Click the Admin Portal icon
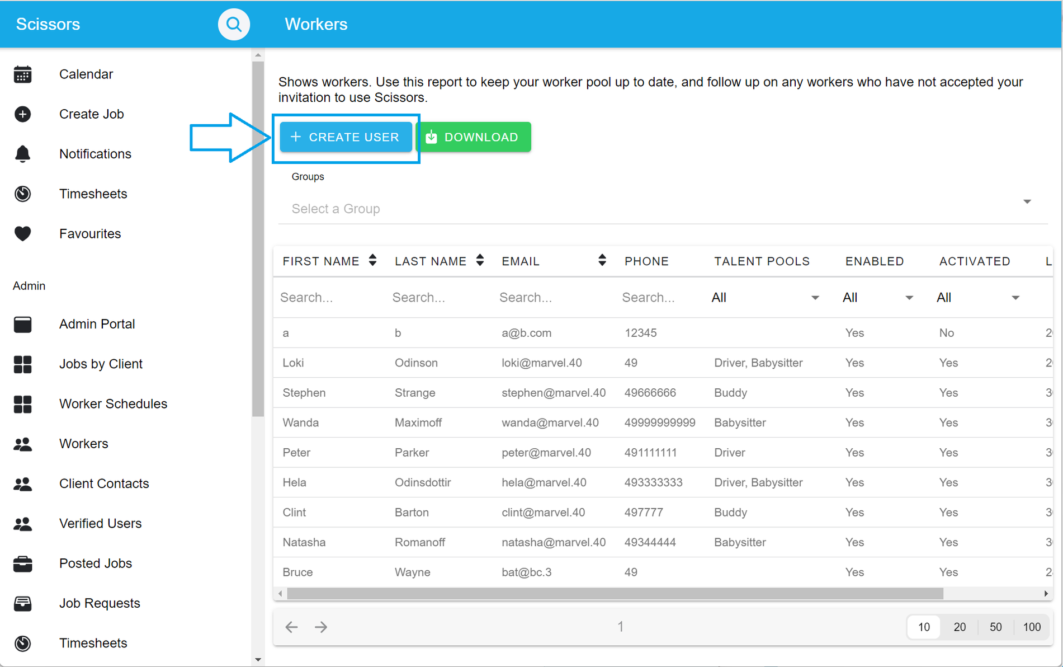1063x667 pixels. (x=23, y=324)
